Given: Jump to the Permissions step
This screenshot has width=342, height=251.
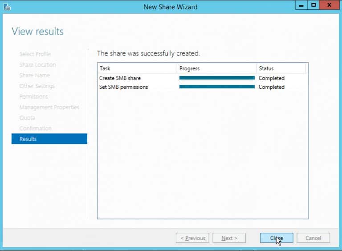Looking at the screenshot, I should click(33, 97).
